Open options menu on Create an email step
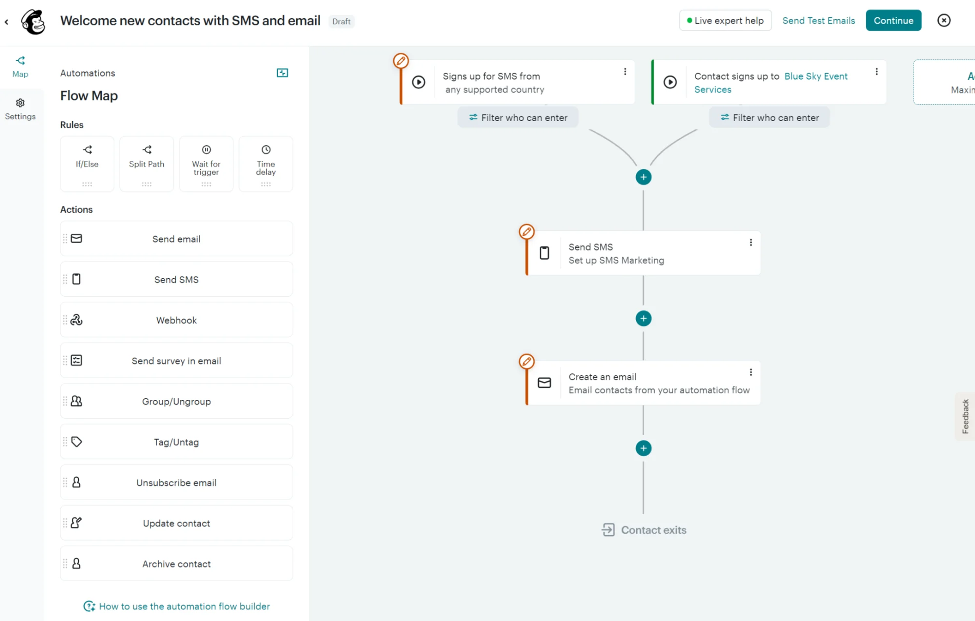 [x=751, y=372]
